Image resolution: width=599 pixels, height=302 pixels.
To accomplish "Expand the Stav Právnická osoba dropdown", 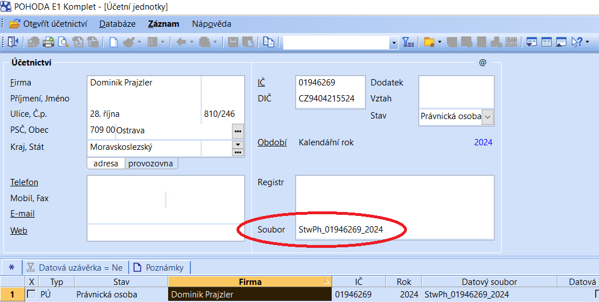I will (x=487, y=117).
